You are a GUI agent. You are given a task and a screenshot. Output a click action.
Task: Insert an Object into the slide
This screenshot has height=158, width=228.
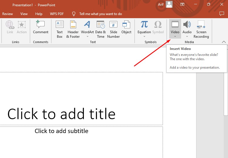point(126,28)
